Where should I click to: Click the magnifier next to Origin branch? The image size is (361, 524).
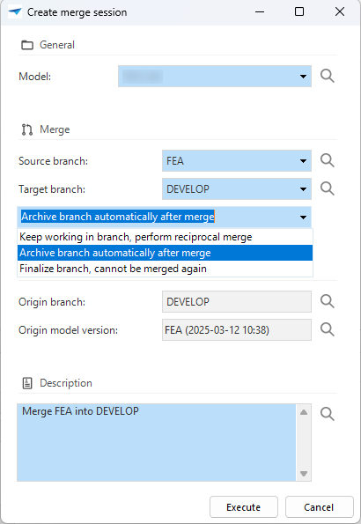click(x=328, y=301)
